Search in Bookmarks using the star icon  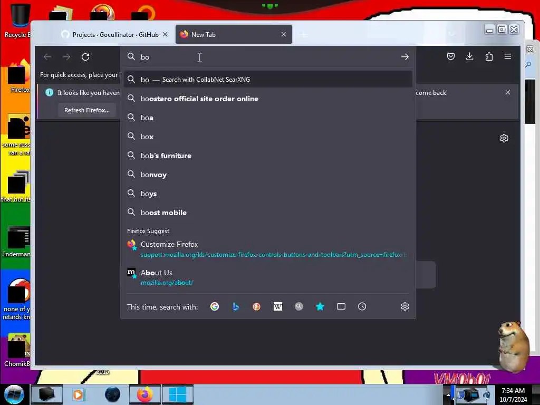[320, 306]
